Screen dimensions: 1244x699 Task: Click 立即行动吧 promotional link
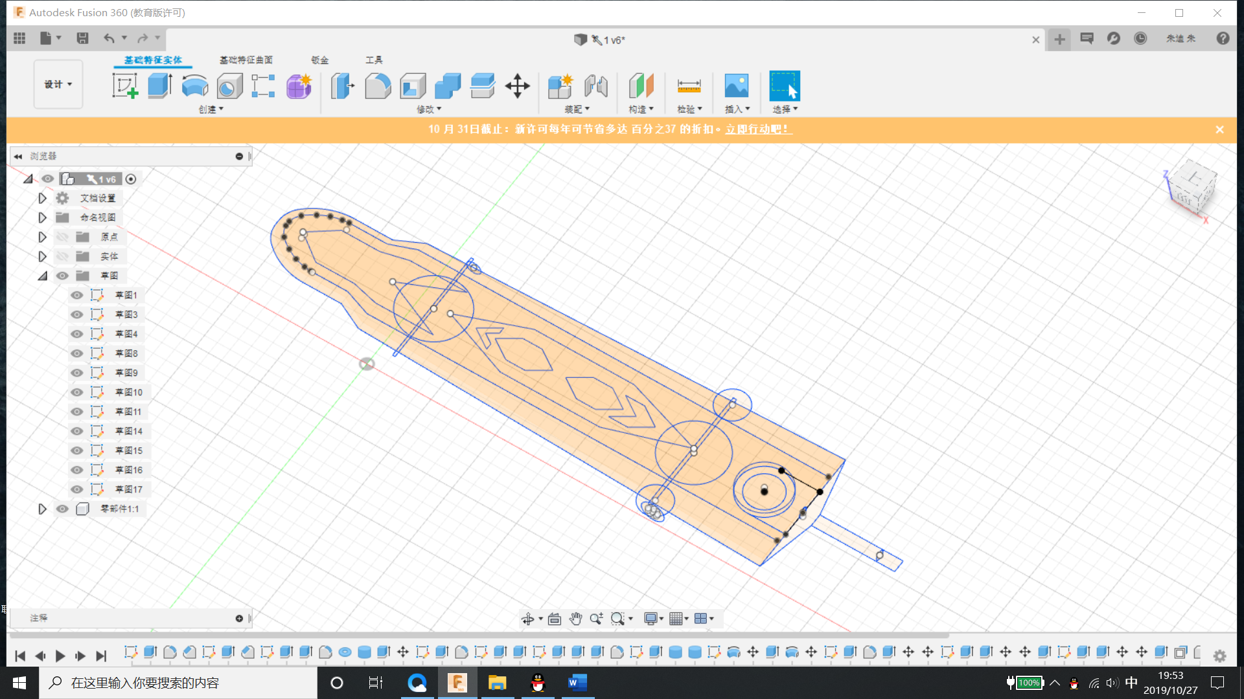pos(756,129)
